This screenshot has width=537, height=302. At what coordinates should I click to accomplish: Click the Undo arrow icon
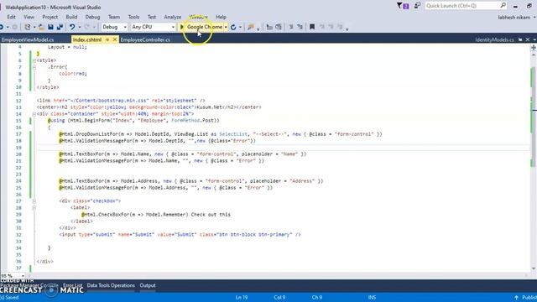pos(72,27)
